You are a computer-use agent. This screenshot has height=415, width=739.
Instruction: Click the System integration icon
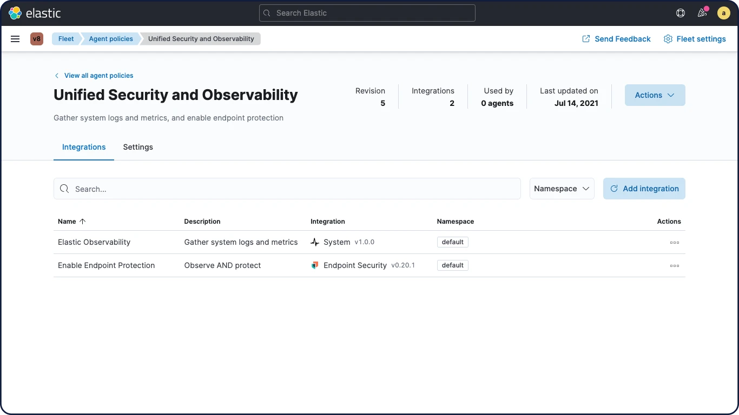click(x=315, y=242)
